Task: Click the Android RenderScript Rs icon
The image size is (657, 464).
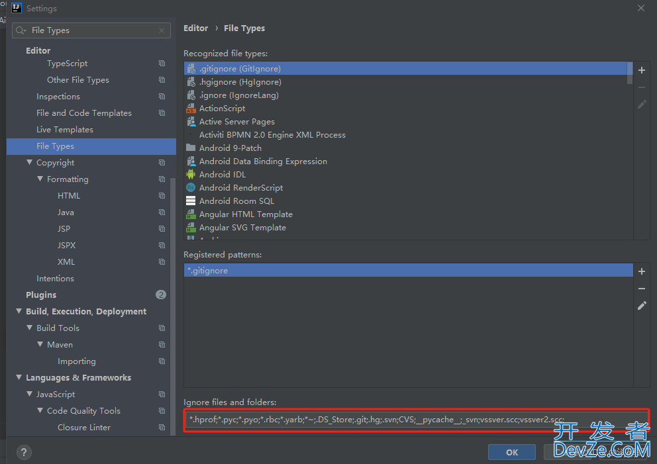Action: pos(191,187)
